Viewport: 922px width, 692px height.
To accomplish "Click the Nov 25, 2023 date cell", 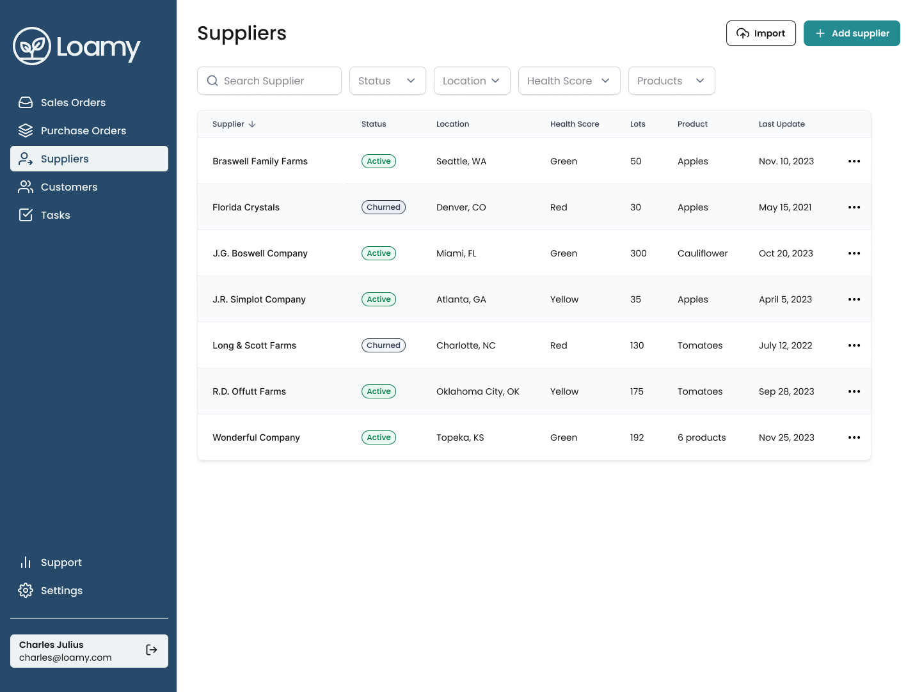I will pos(786,437).
